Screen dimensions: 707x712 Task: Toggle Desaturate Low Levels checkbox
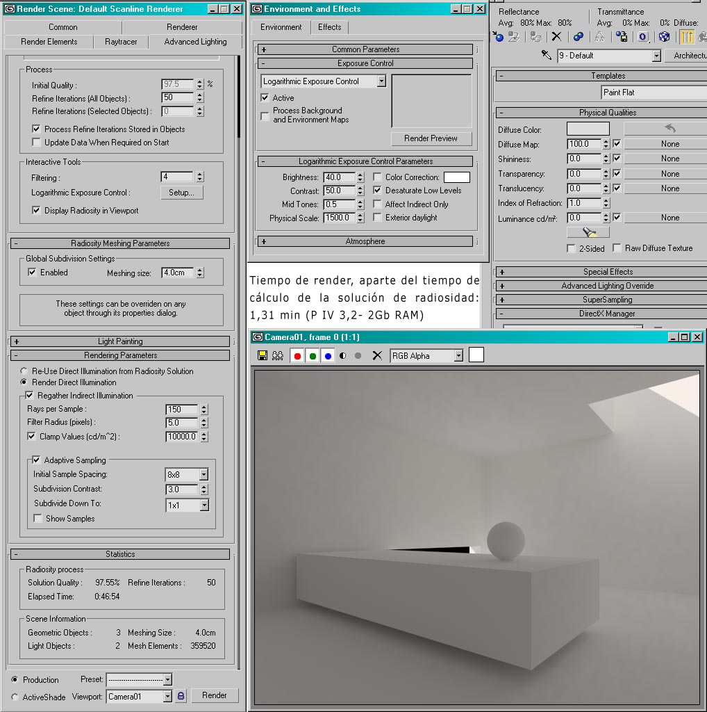click(377, 191)
